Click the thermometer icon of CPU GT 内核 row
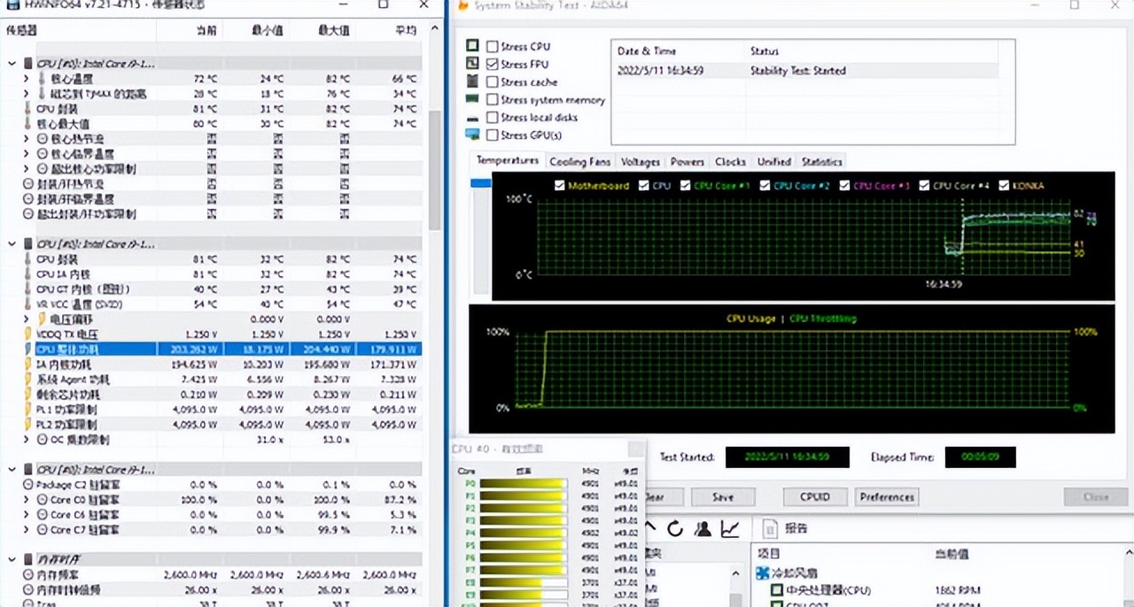 pos(28,289)
